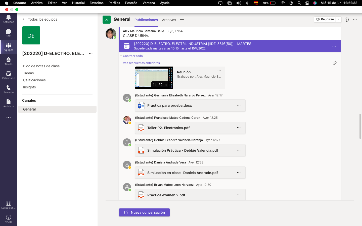This screenshot has width=362, height=226.
Task: Open Chat in the sidebar
Action: click(9, 33)
